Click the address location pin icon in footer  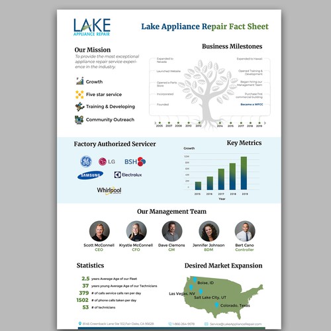[80, 324]
